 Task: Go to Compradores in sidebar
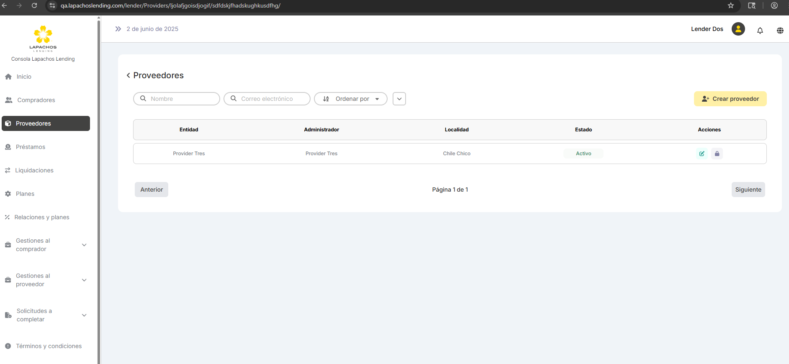point(36,100)
